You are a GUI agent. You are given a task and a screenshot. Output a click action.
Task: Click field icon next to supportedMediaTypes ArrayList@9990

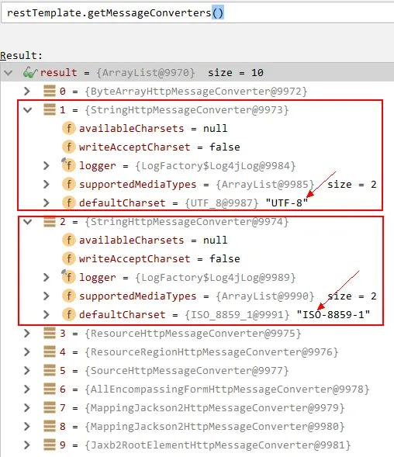click(x=69, y=296)
